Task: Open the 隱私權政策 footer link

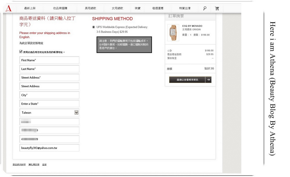Action: point(34,165)
